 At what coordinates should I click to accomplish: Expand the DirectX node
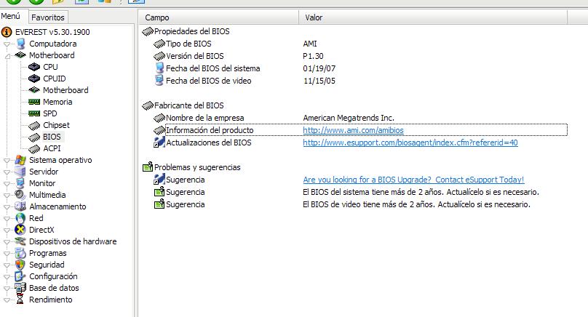7,230
